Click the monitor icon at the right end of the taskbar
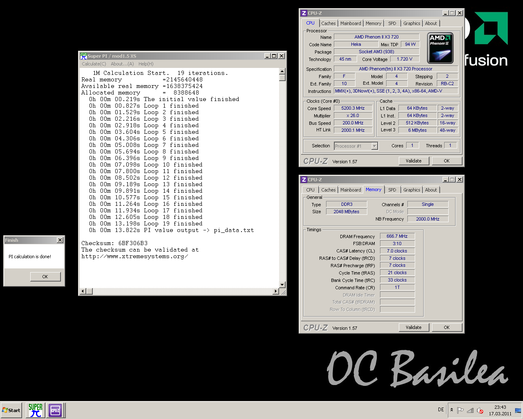This screenshot has height=419, width=523. pyautogui.click(x=518, y=410)
